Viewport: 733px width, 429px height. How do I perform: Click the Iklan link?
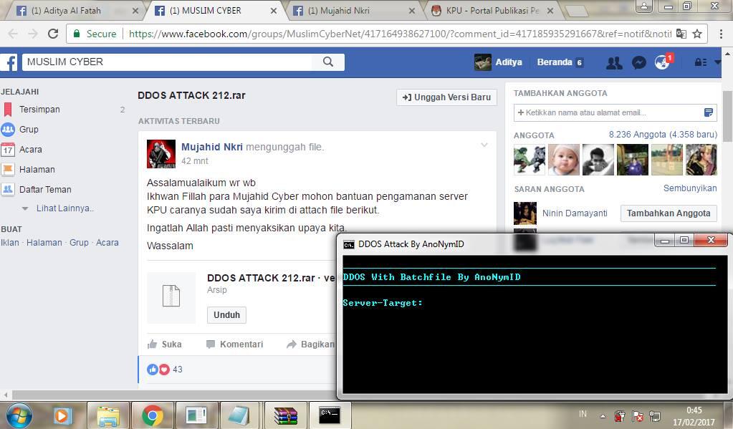pyautogui.click(x=10, y=243)
